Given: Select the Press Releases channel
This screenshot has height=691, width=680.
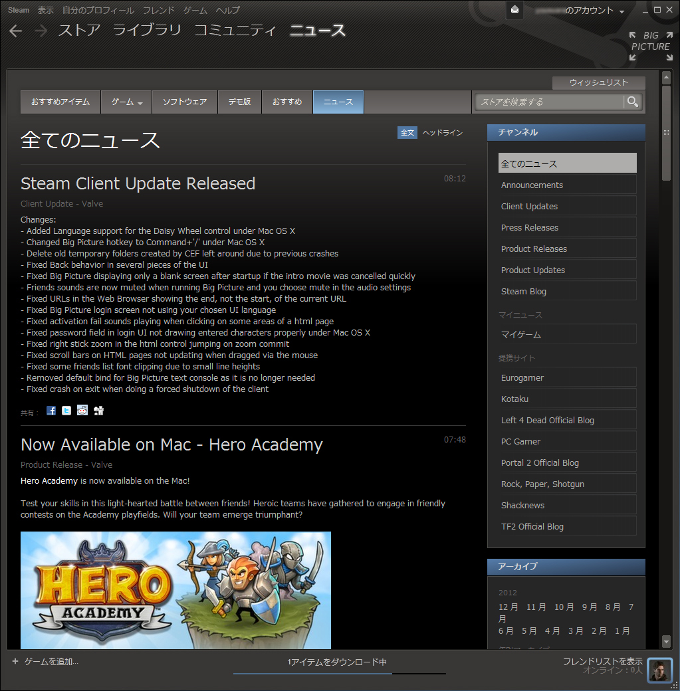Looking at the screenshot, I should 567,227.
